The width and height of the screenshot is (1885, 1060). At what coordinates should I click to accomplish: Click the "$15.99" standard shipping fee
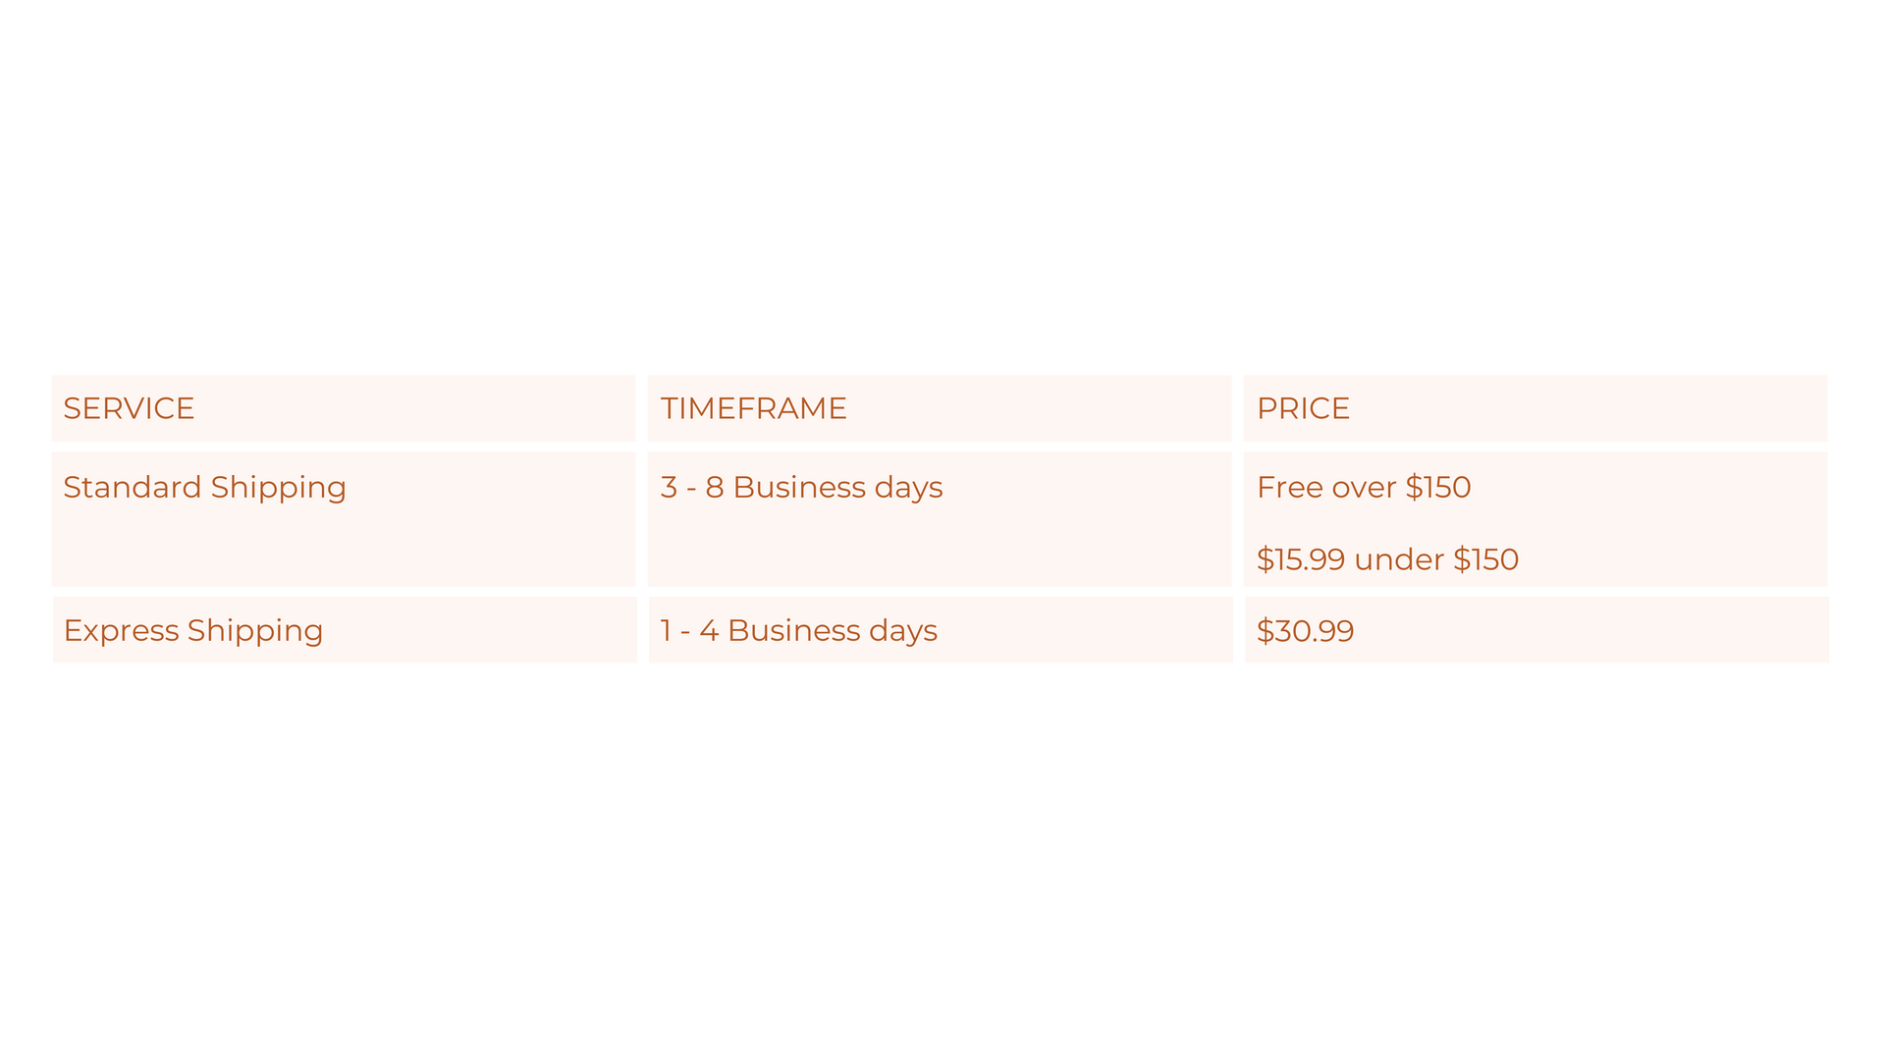(x=1301, y=559)
